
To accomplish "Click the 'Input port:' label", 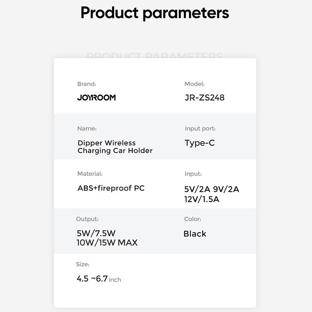I will click(x=200, y=129).
